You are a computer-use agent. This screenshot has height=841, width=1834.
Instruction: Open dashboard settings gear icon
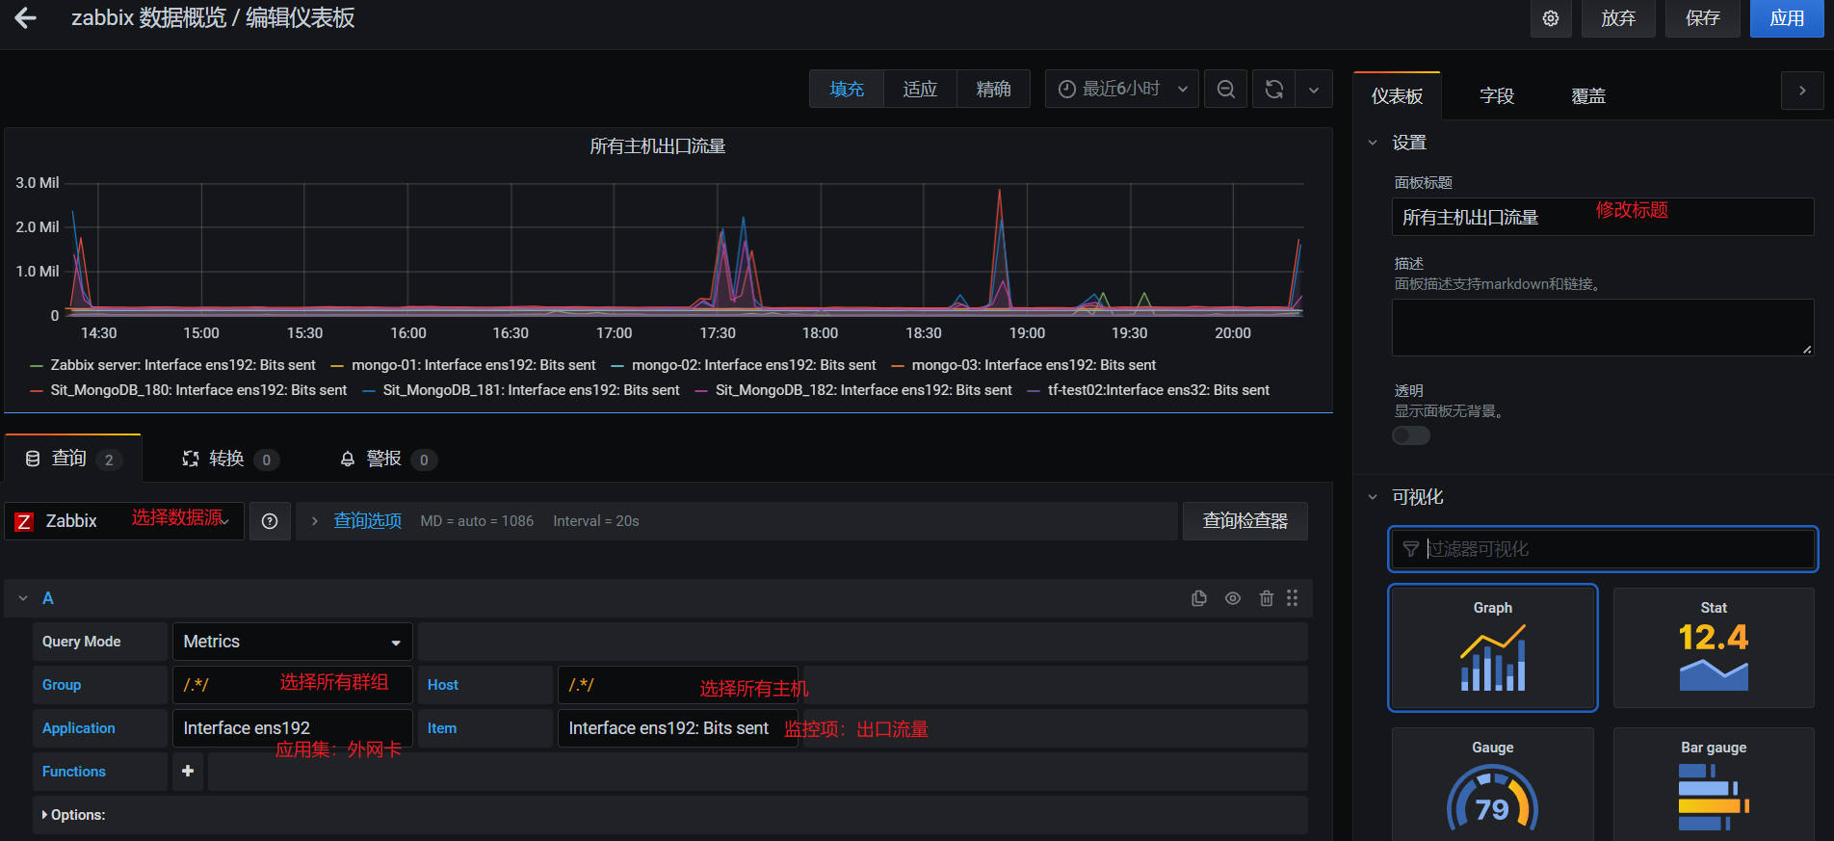[x=1551, y=18]
